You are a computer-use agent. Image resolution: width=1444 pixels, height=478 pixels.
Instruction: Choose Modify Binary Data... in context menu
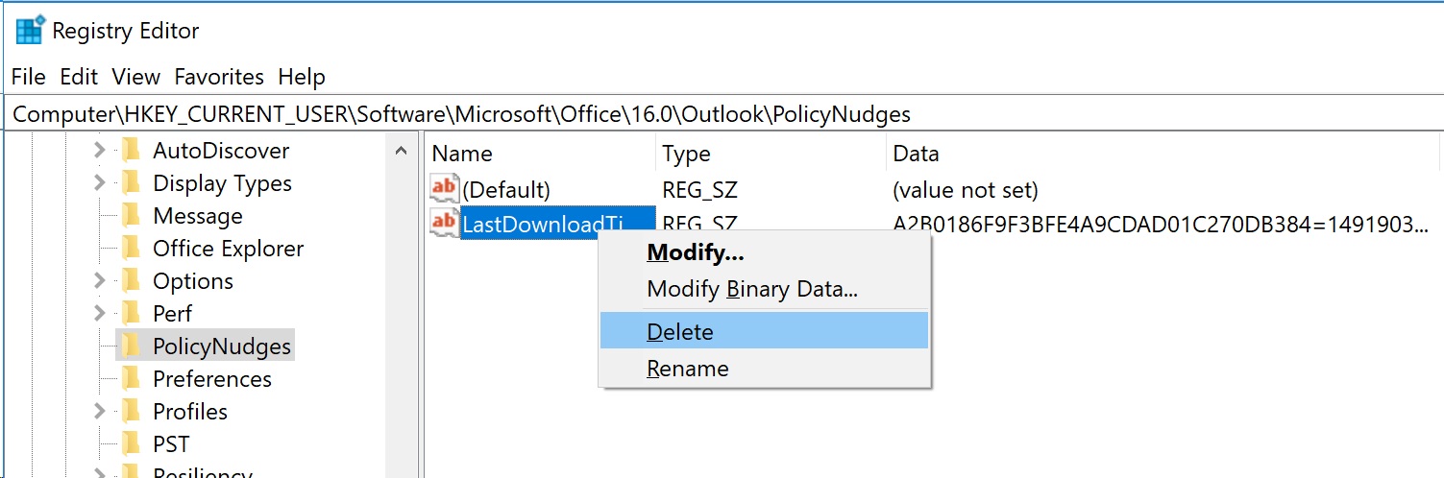pyautogui.click(x=765, y=289)
